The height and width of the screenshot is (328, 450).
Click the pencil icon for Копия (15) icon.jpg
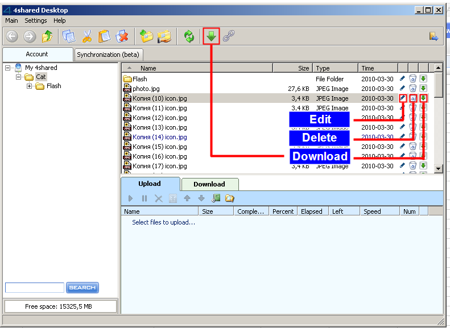[402, 146]
